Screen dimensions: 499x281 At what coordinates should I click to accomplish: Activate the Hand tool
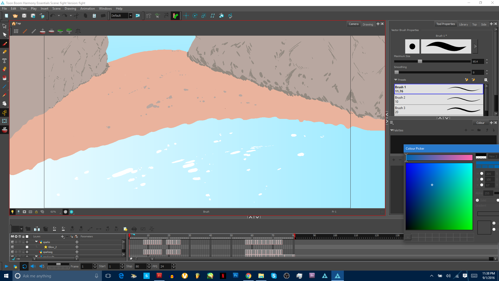[x=4, y=103]
